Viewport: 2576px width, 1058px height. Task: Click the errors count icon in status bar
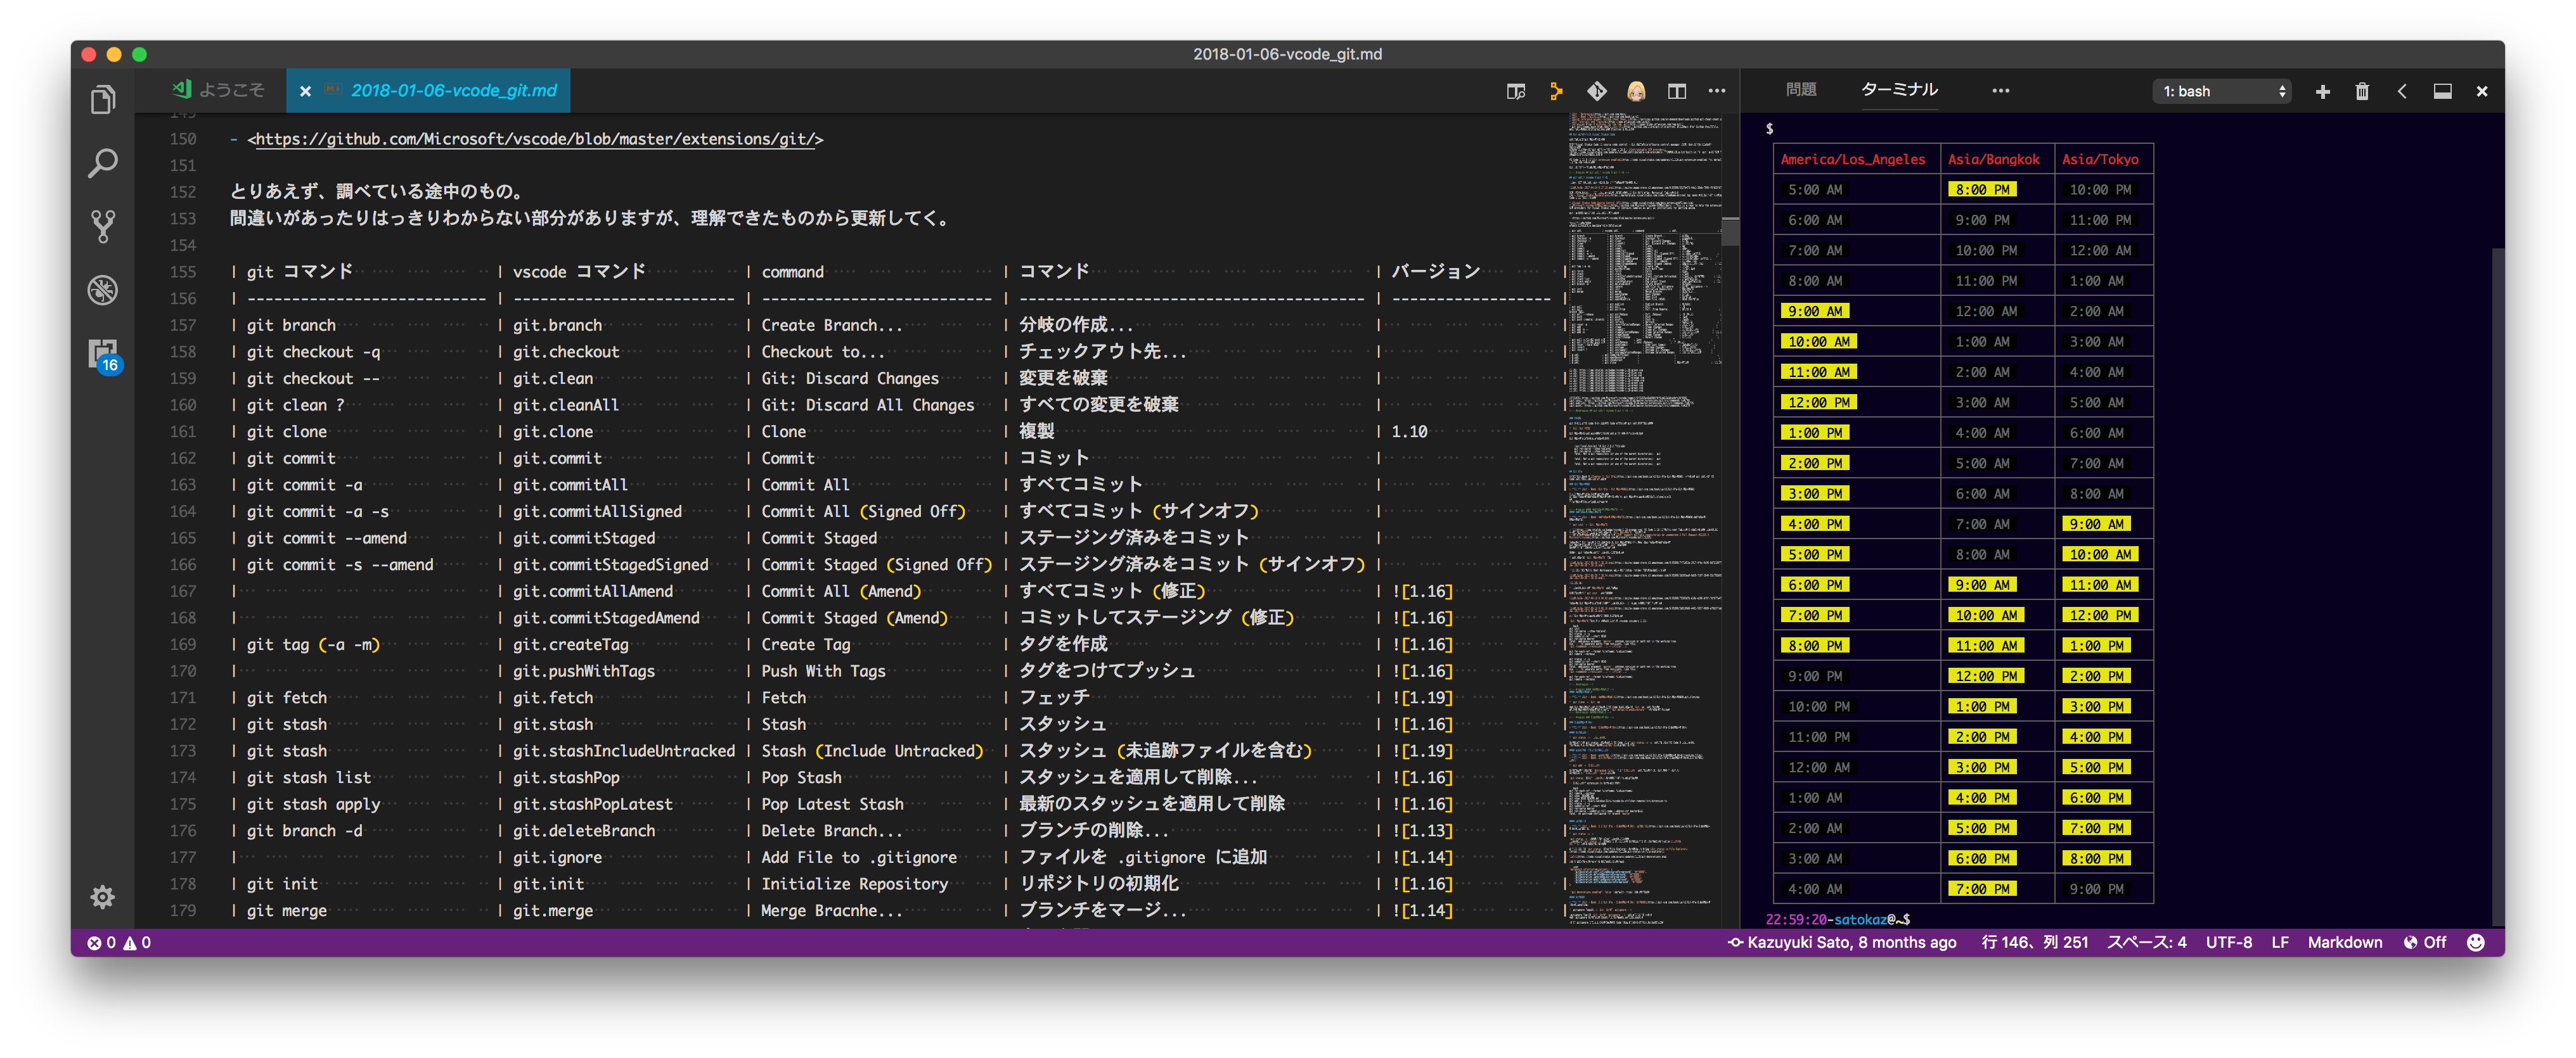click(x=101, y=942)
